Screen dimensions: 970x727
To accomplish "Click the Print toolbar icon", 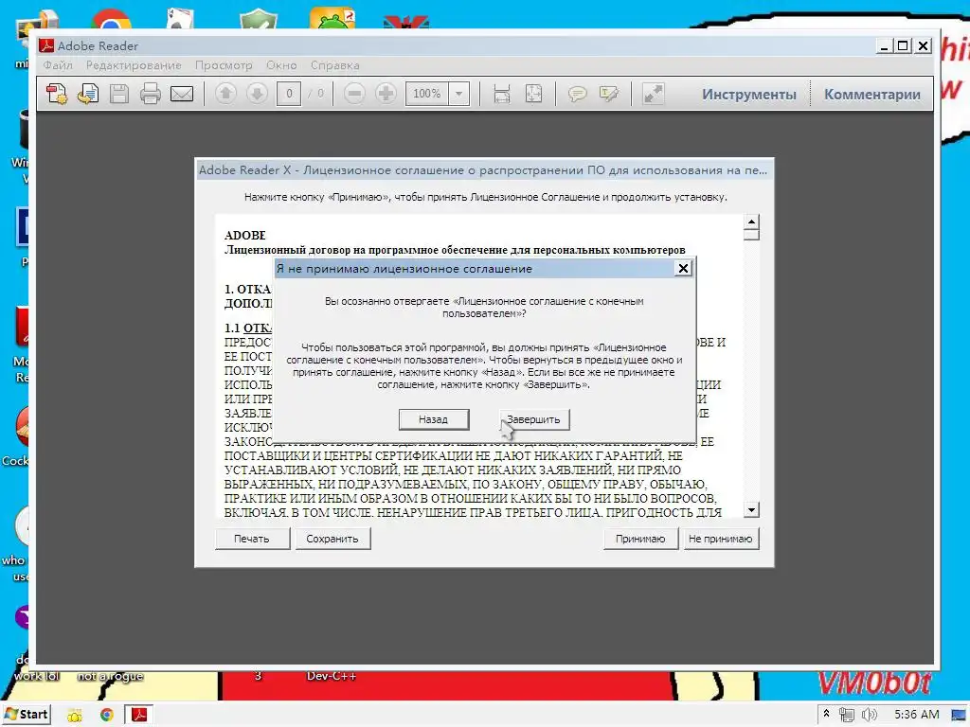I will click(x=151, y=94).
